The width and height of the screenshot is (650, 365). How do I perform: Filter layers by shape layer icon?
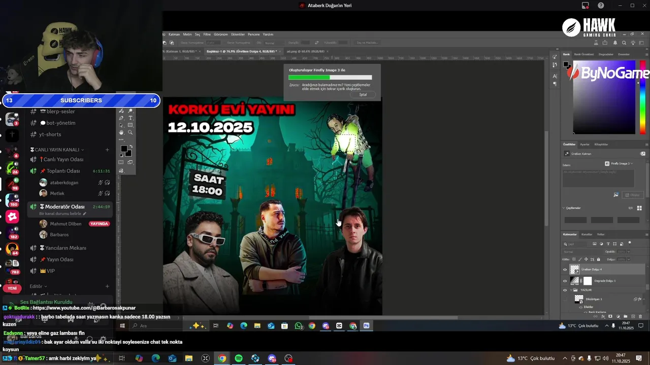[615, 244]
